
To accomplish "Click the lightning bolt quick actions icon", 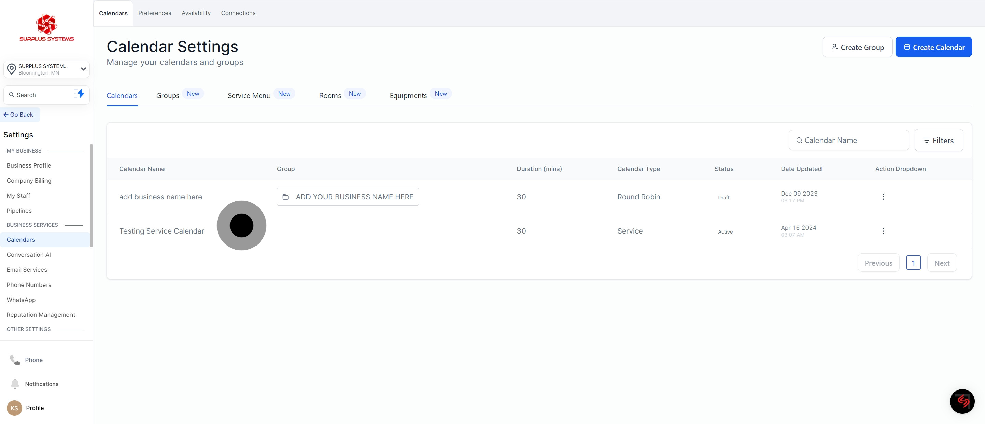I will [x=80, y=94].
